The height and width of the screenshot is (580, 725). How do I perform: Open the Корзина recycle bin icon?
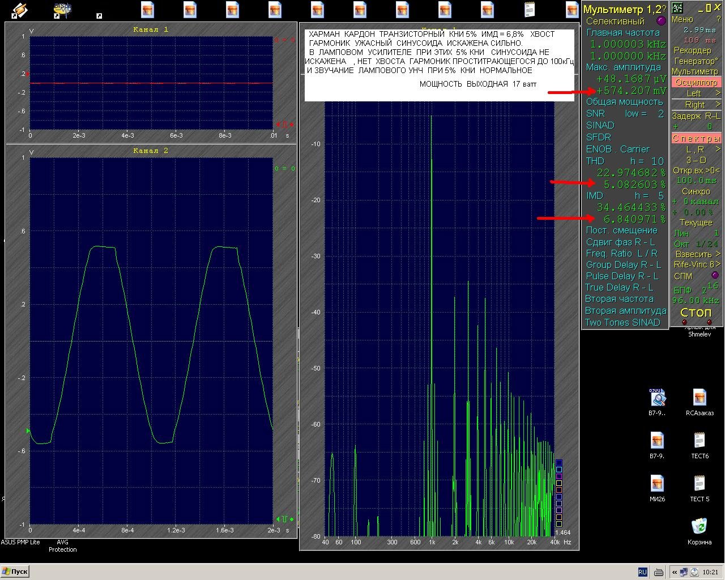(700, 527)
